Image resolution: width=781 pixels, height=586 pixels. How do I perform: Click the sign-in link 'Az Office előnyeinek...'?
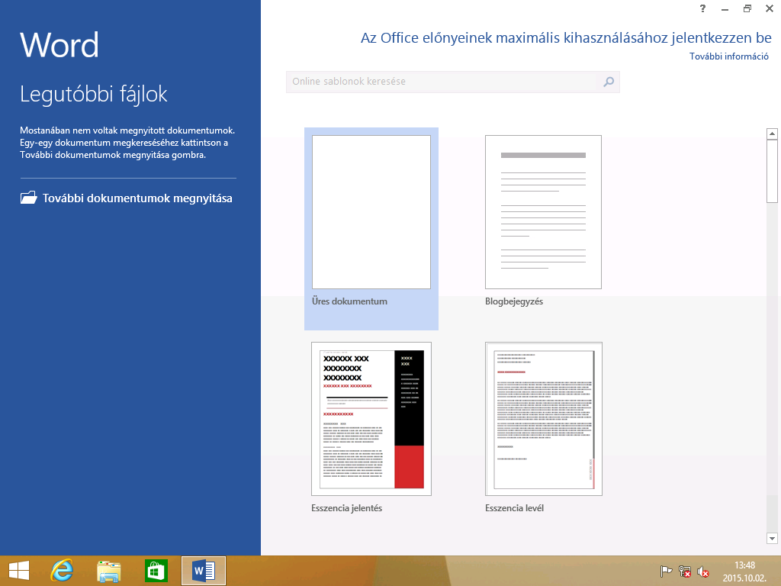(x=566, y=38)
